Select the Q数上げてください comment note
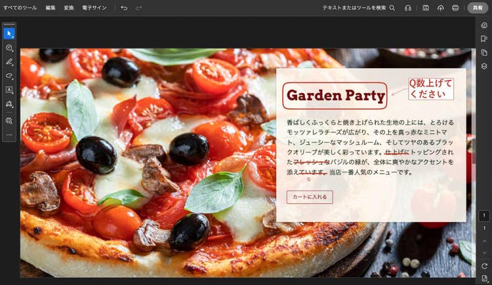 pyautogui.click(x=431, y=89)
